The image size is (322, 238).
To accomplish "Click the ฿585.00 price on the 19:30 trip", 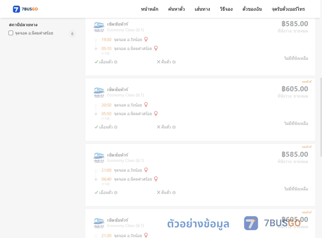I will tap(295, 24).
